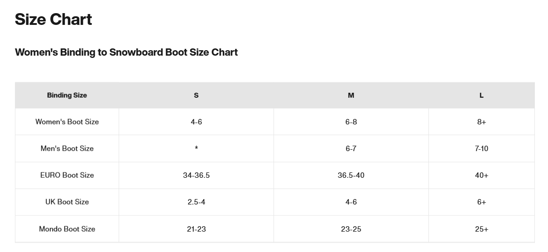Click the EURO Boot Size row label

click(x=67, y=175)
